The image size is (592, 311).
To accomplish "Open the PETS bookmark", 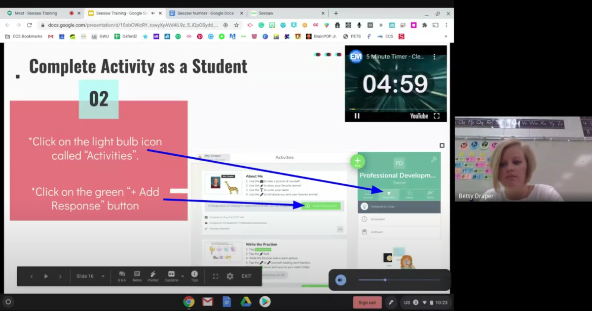I will tap(352, 36).
